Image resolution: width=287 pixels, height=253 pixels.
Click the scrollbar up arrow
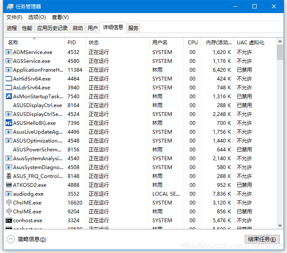click(x=280, y=41)
